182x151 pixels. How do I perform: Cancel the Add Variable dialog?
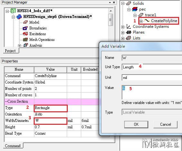click(165, 124)
